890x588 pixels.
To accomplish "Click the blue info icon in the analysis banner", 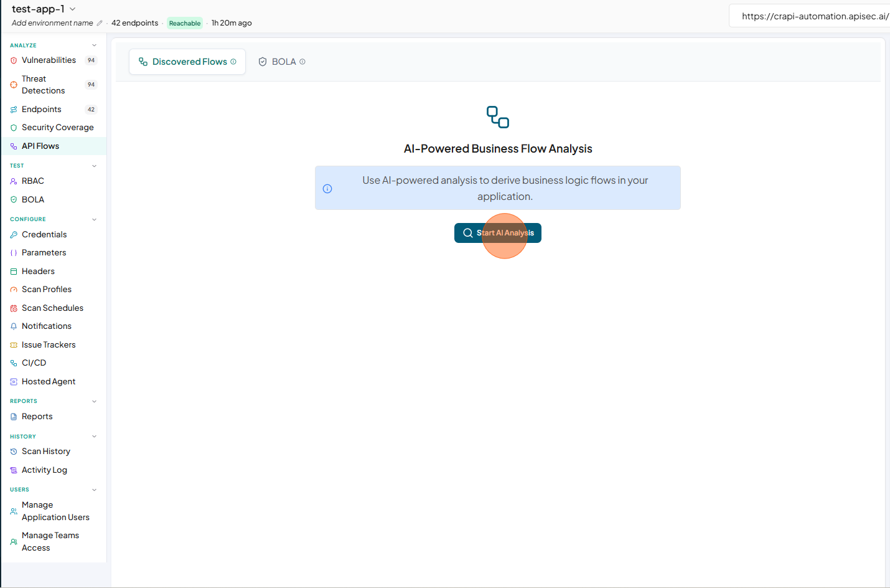I will point(327,189).
